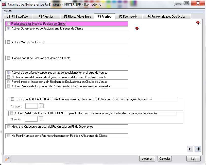Click the red help icon in the Poder desglosar row

click(198, 23)
